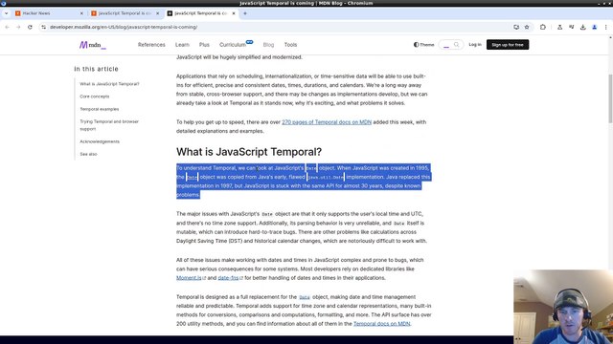Open the Curriculum nav item
This screenshot has width=613, height=344.
233,45
